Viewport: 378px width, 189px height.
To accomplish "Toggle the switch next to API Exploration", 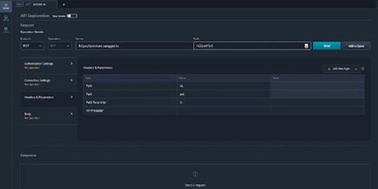I will pyautogui.click(x=72, y=16).
